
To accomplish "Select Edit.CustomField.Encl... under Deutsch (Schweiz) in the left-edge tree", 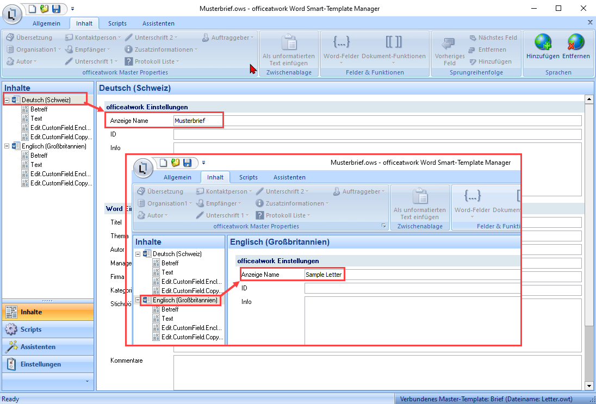I will (61, 127).
